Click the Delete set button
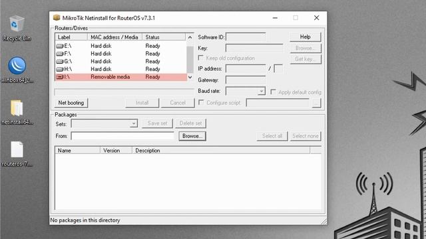 [191, 123]
